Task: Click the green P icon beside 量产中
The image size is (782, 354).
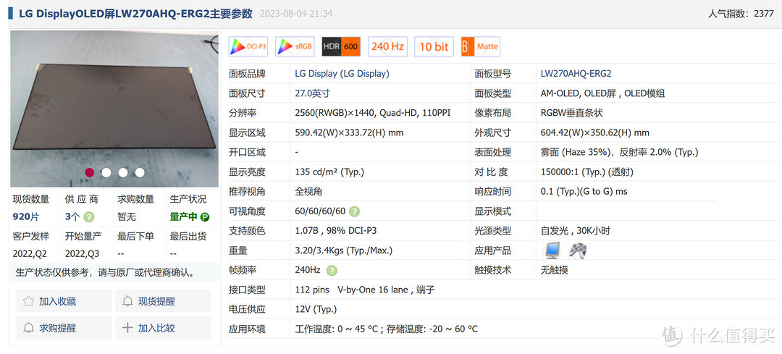Action: (204, 217)
